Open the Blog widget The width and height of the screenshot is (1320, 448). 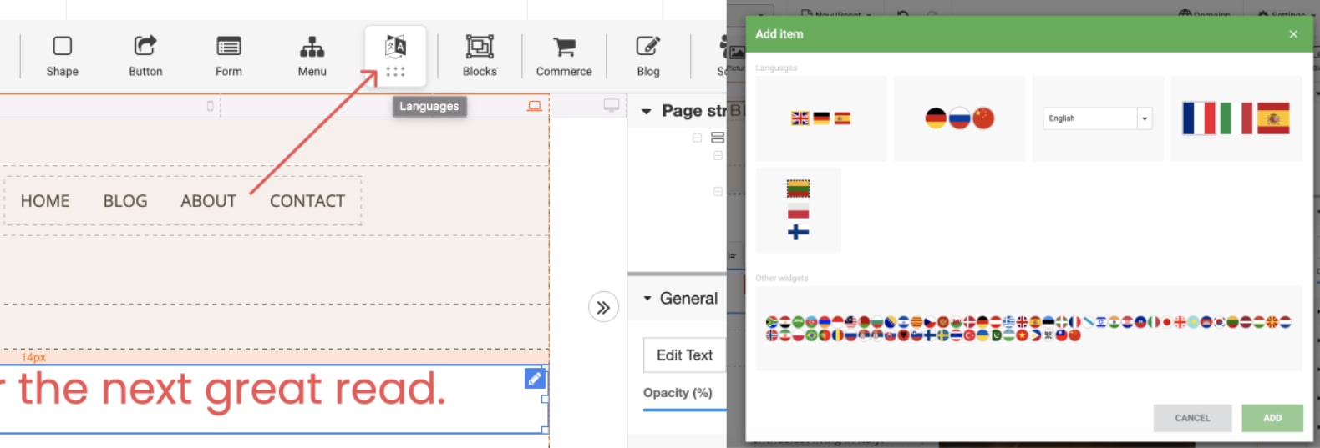(x=648, y=56)
